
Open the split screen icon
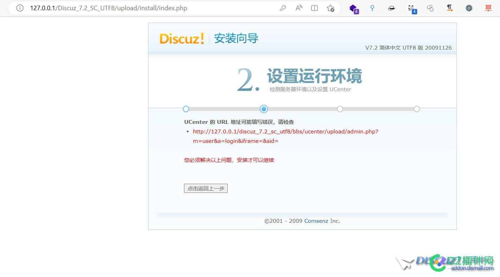coord(315,8)
